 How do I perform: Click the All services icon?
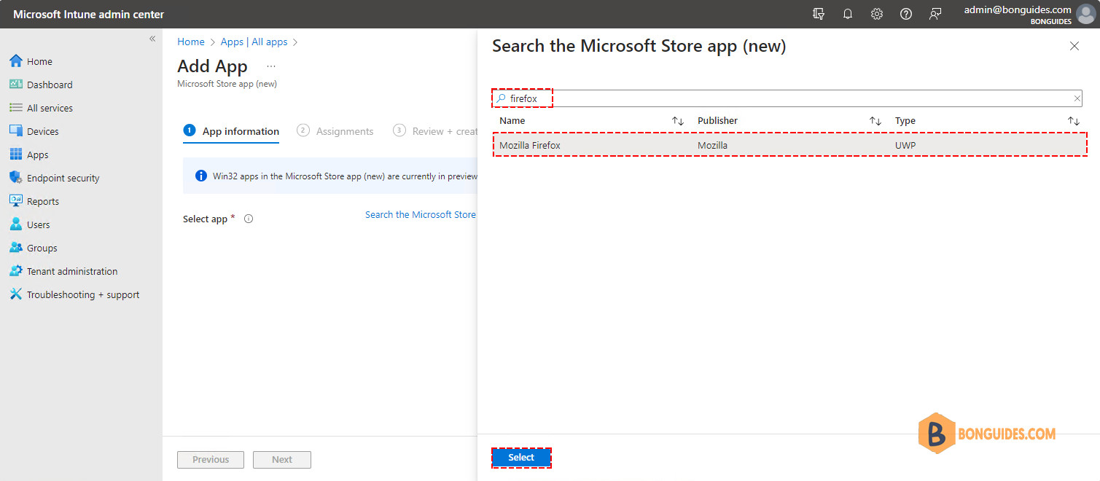coord(16,108)
